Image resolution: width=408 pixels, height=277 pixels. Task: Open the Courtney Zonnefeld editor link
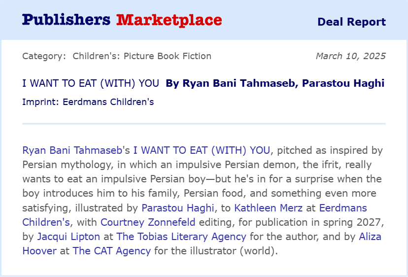[148, 222]
